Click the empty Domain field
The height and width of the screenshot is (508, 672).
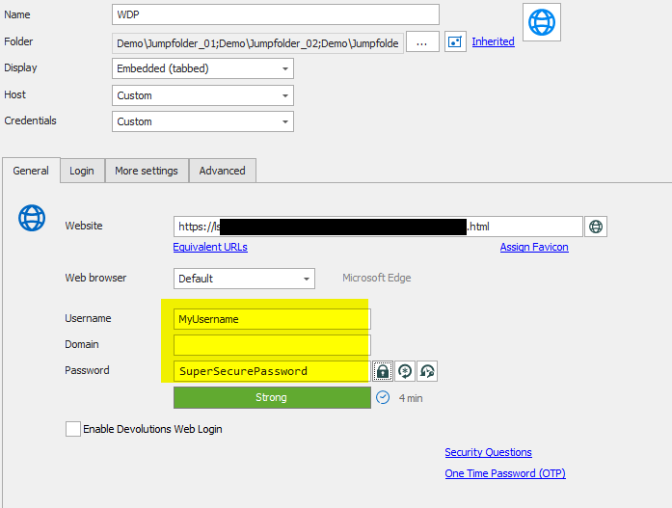pyautogui.click(x=272, y=345)
